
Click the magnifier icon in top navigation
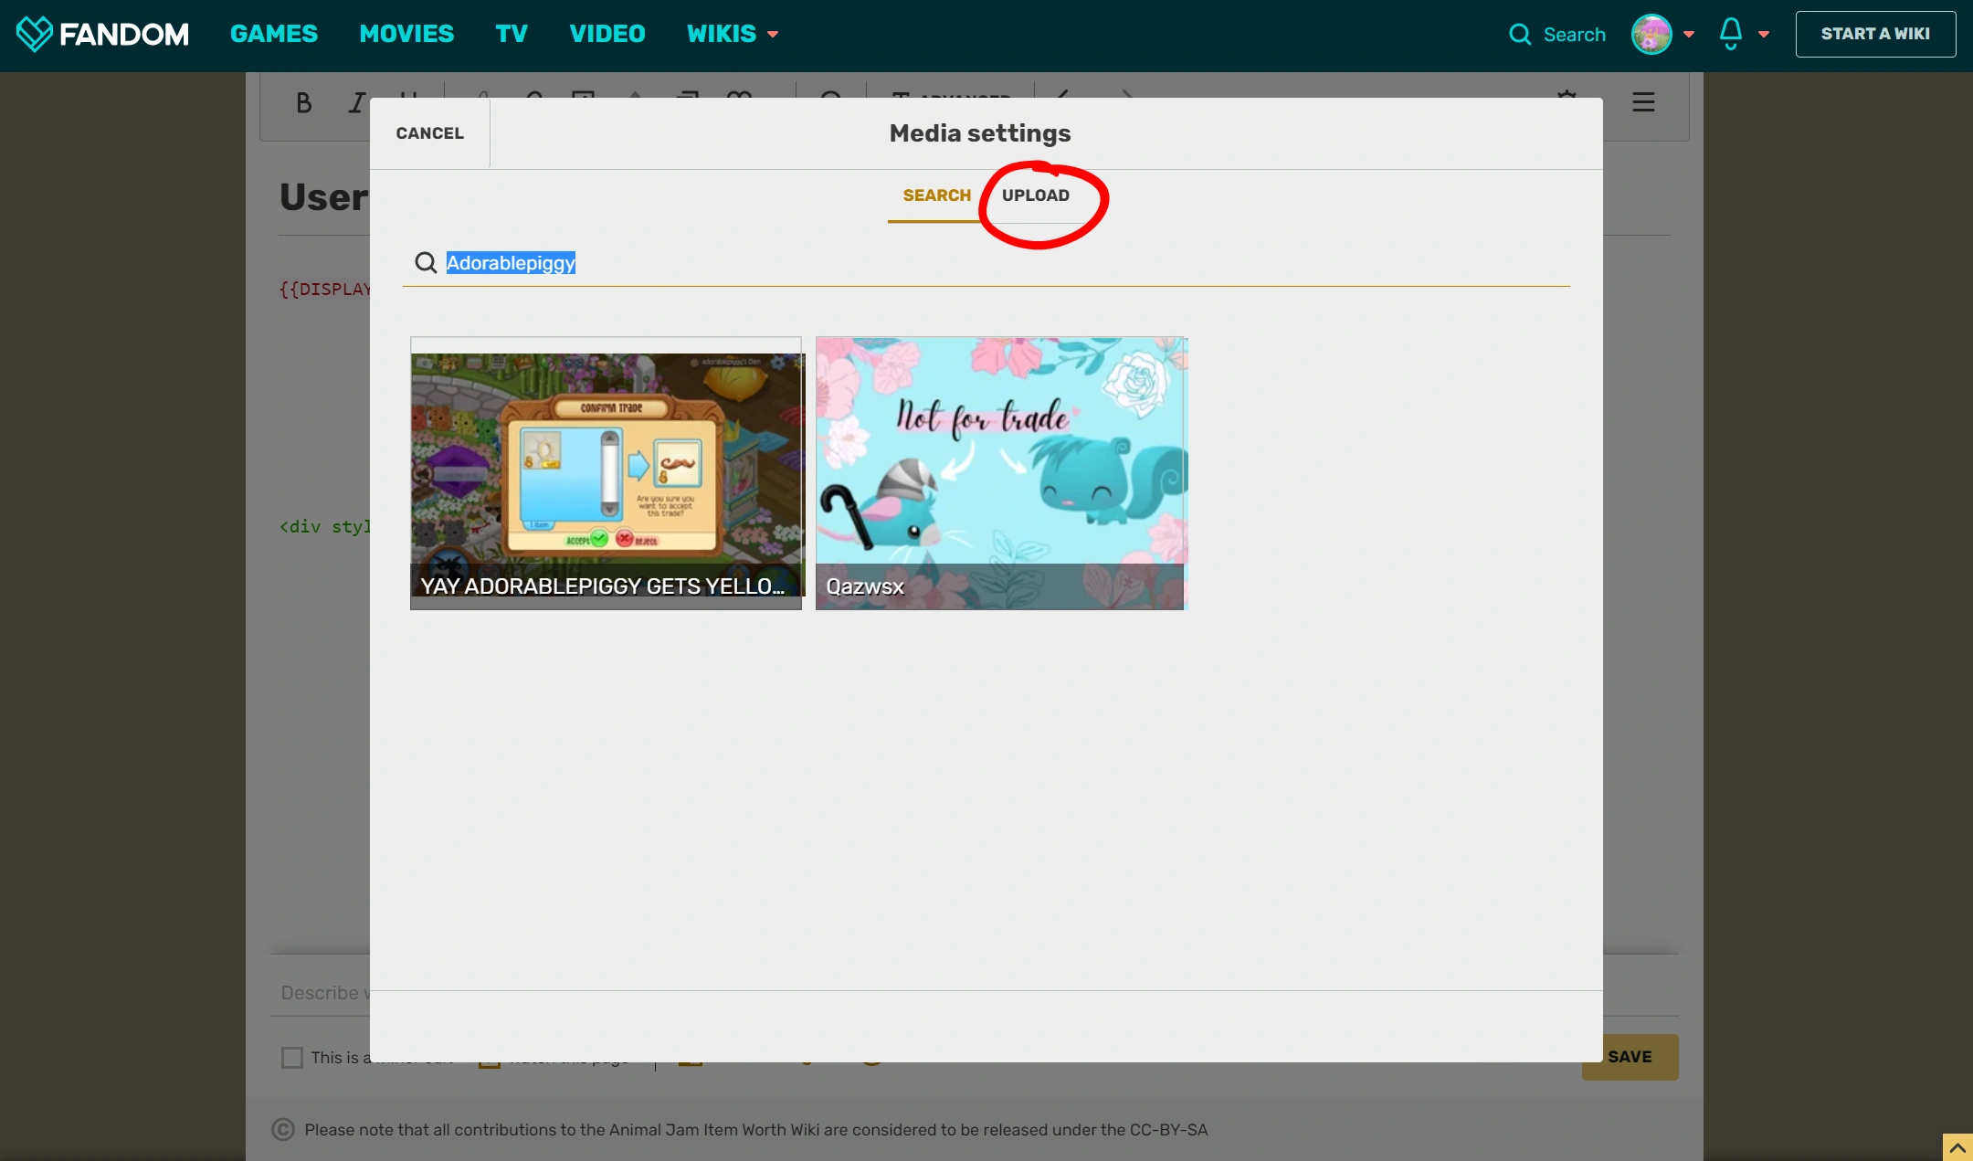(x=1520, y=35)
